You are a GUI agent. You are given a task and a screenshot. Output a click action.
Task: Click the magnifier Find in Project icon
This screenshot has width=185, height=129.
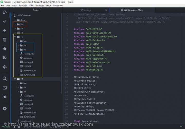[5, 79]
